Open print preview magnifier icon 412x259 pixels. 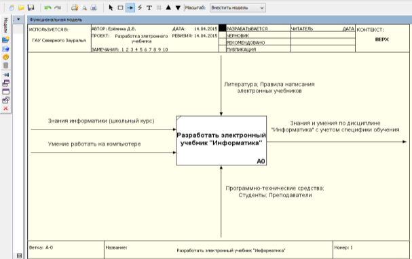pyautogui.click(x=84, y=8)
